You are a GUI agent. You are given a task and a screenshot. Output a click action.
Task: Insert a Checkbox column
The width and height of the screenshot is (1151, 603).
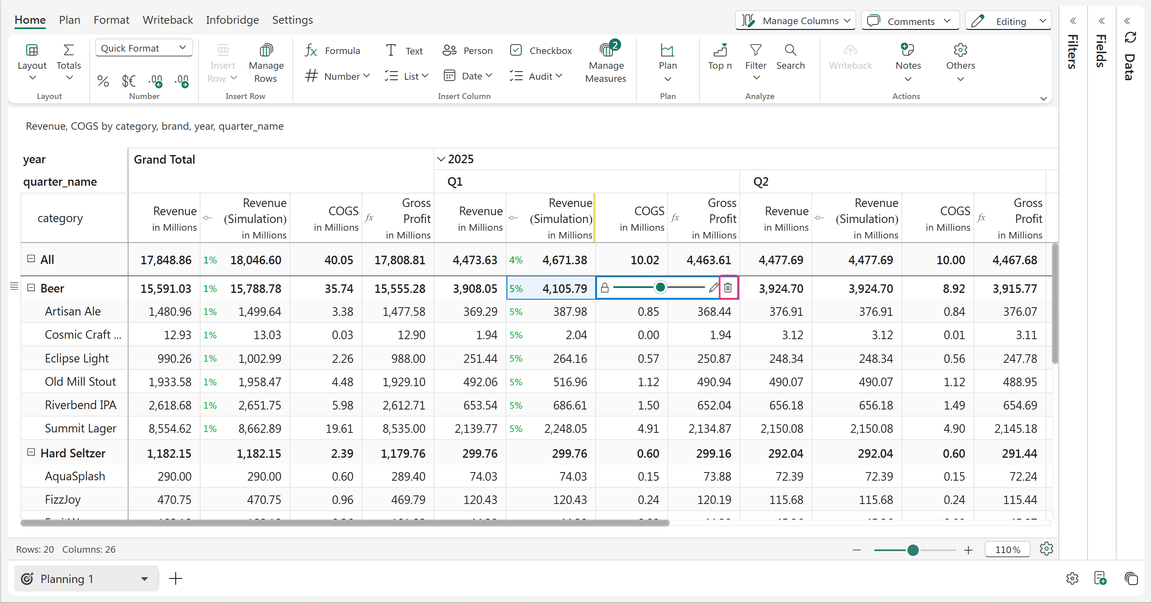click(540, 50)
